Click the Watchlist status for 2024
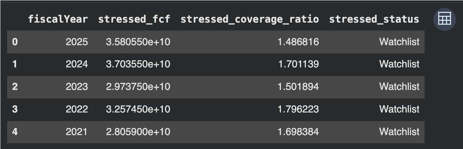The image size is (463, 149). 399,64
